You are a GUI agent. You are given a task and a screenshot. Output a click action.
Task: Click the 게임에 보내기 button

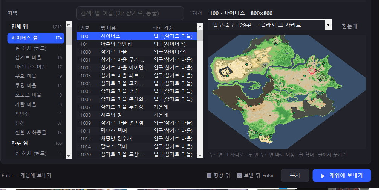click(x=342, y=175)
